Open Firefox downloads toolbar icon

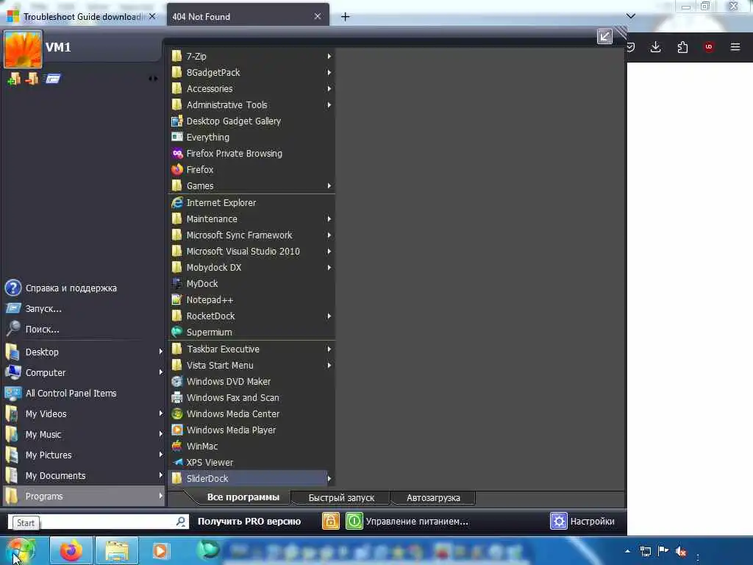click(655, 47)
